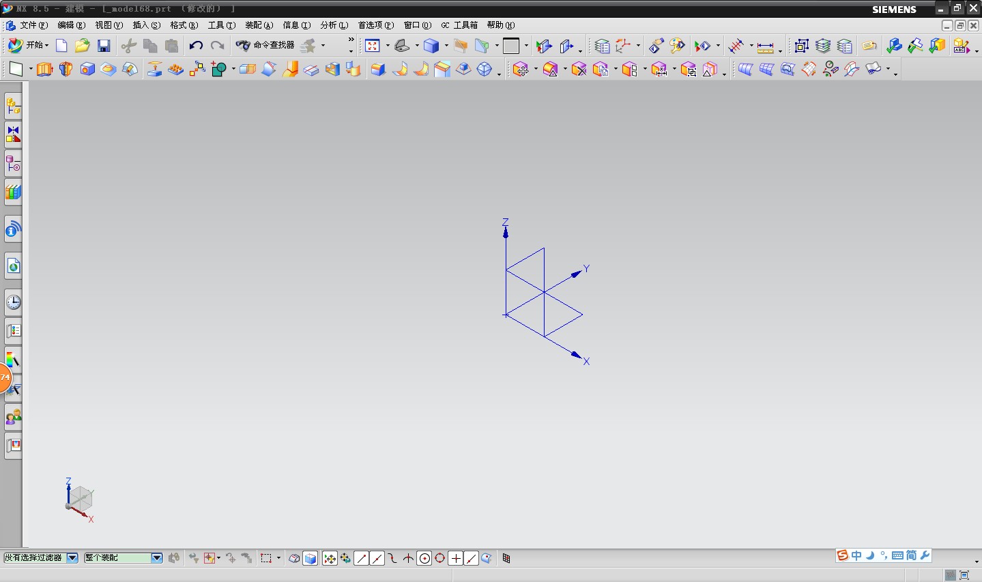Select the shaded rendering style cube icon
The image size is (982, 582).
tap(431, 46)
